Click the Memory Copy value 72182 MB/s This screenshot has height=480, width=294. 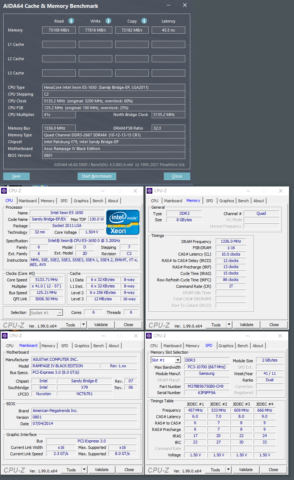132,30
